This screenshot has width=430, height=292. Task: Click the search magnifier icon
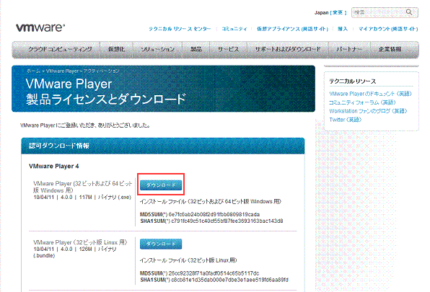[409, 12]
